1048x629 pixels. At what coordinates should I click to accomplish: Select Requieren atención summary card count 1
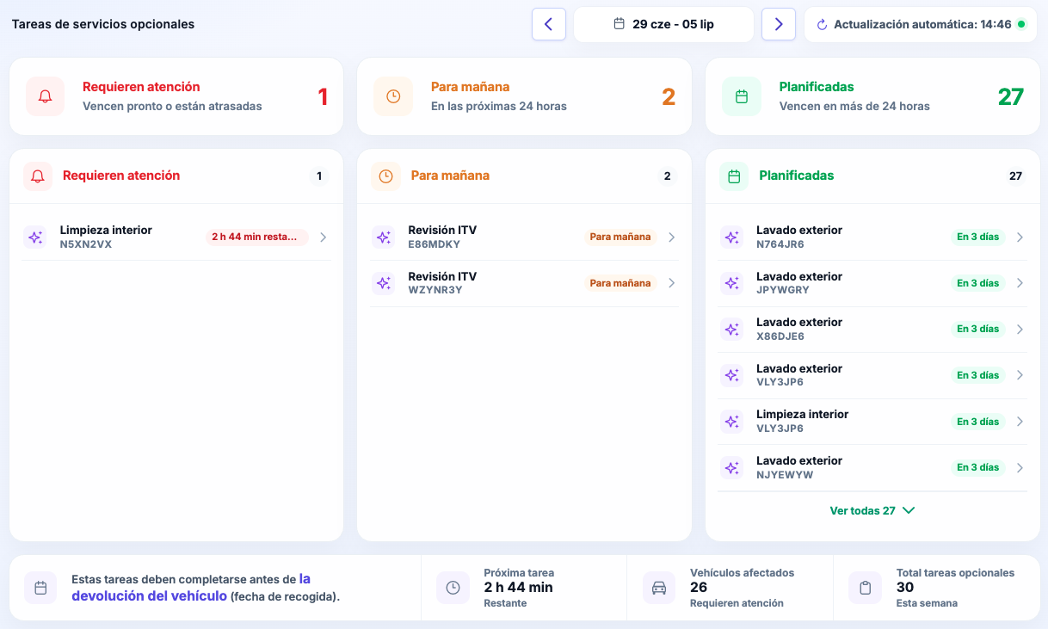click(x=323, y=96)
